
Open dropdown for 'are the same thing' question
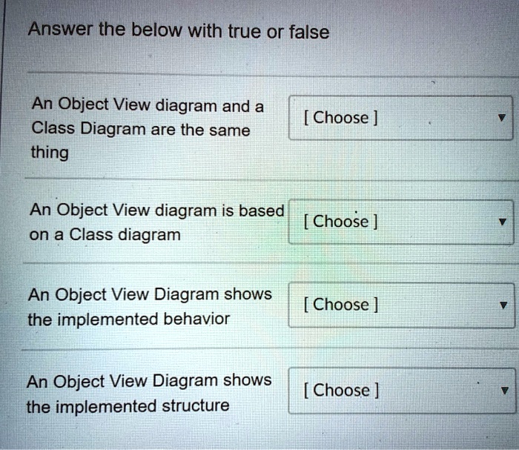tap(400, 118)
